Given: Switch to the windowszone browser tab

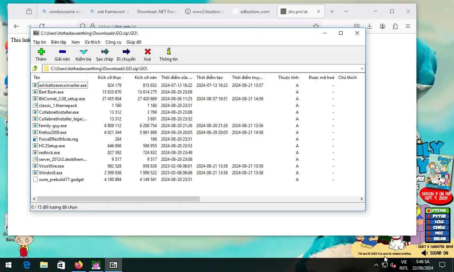Looking at the screenshot, I should click(x=62, y=11).
